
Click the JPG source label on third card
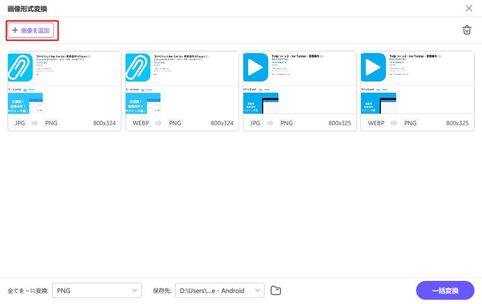[255, 123]
